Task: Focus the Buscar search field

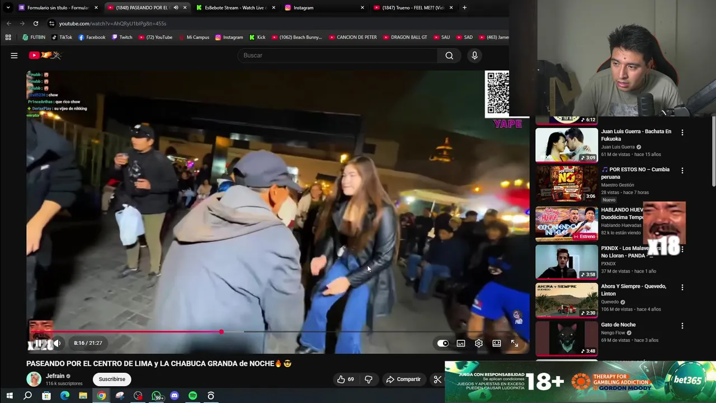Action: (338, 55)
